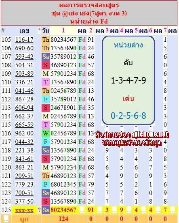Click the cyan F badge in row 112
The height and width of the screenshot is (223, 179).
(x=46, y=99)
